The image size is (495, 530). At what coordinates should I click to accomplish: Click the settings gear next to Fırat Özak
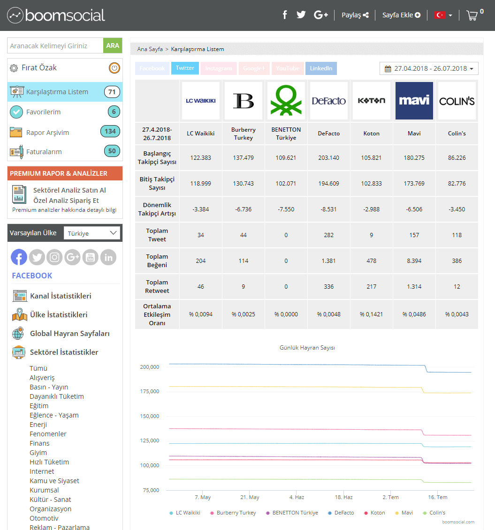click(x=14, y=68)
